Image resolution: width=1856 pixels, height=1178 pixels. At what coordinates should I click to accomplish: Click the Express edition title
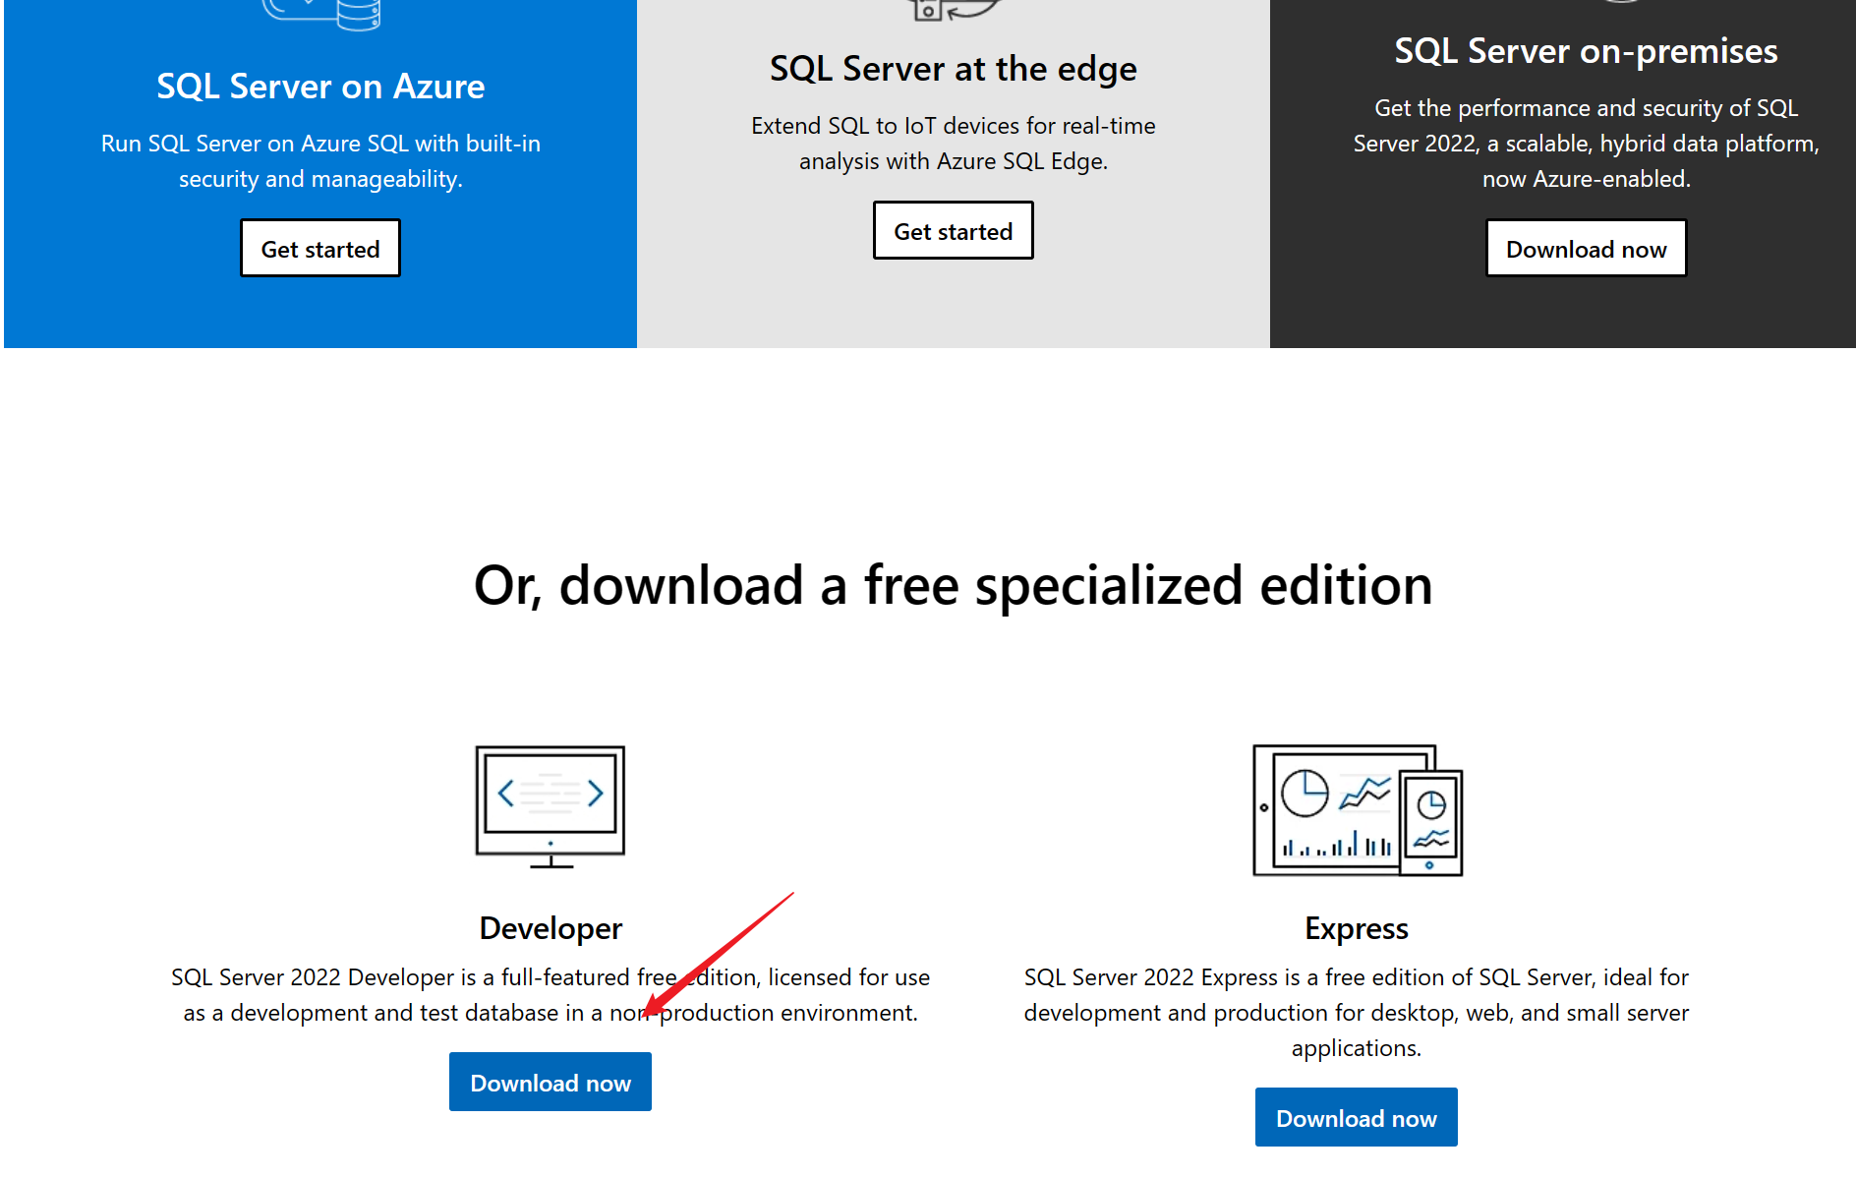coord(1357,928)
